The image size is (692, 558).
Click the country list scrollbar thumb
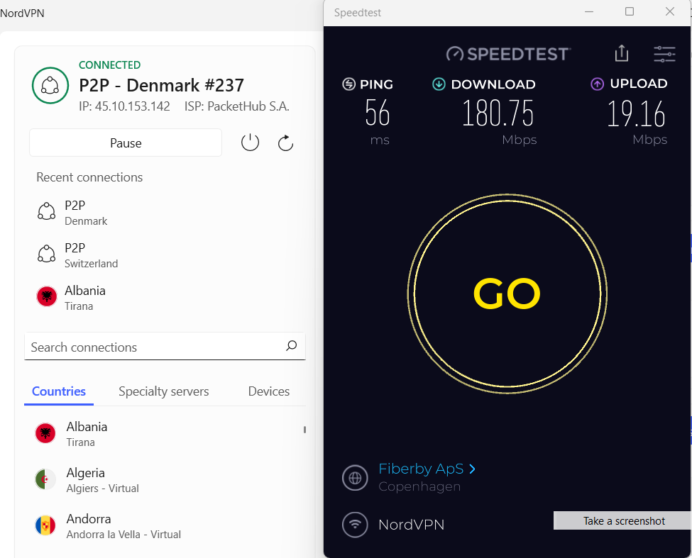click(304, 429)
